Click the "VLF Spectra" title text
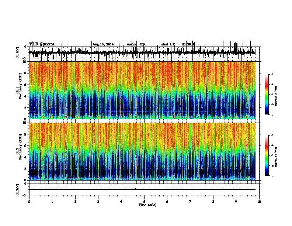 click(42, 44)
